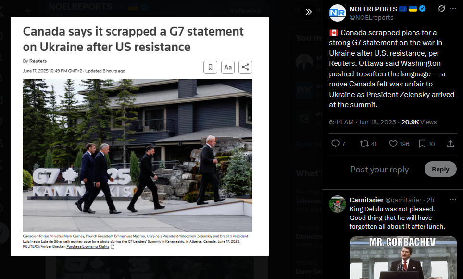Open the post timestamp Jun 18, 2025
This screenshot has width=463, height=279.
[x=363, y=122]
